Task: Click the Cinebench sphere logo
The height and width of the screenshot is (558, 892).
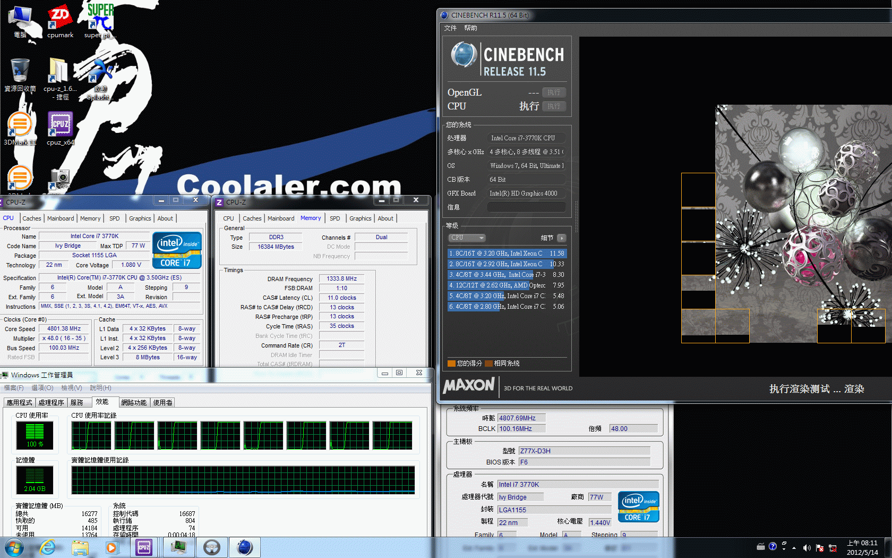Action: [x=464, y=54]
